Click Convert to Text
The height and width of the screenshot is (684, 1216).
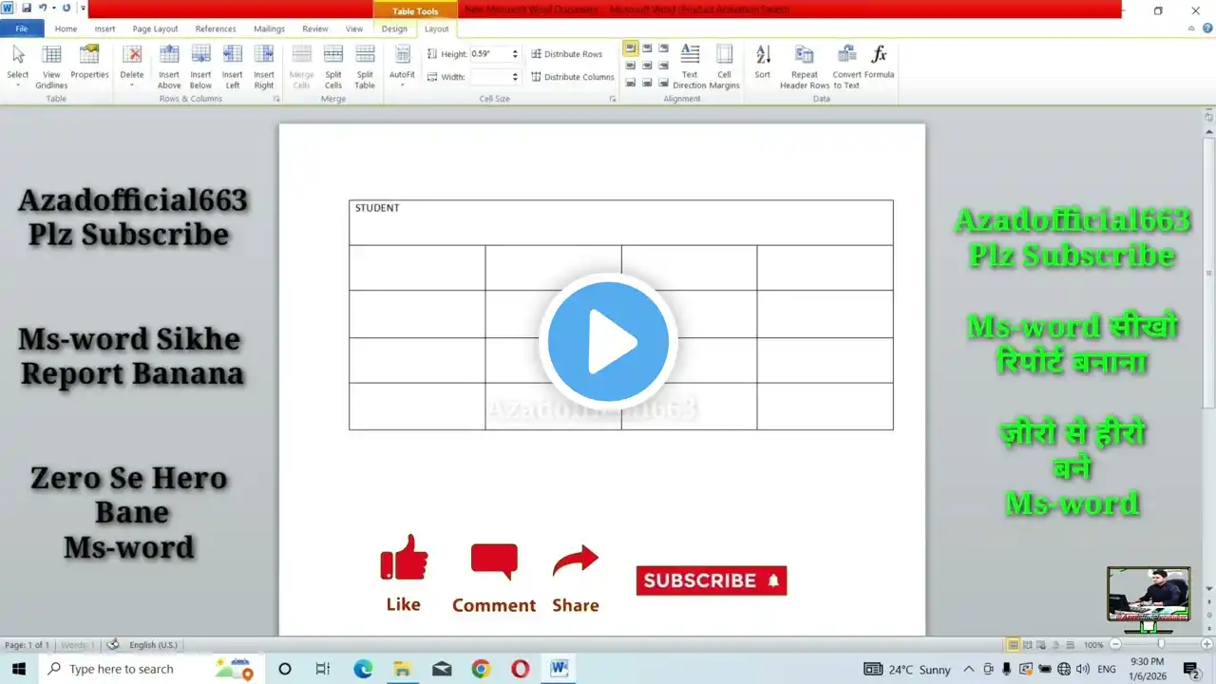pyautogui.click(x=846, y=66)
